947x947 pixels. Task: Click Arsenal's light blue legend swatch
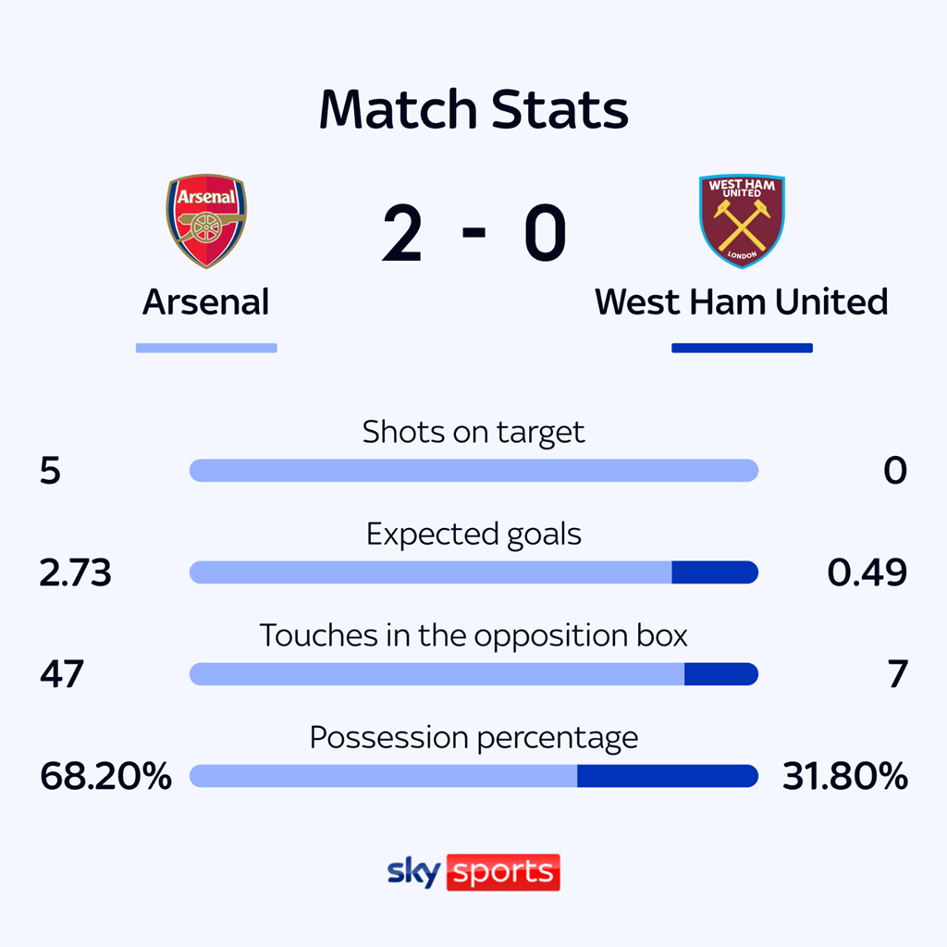tap(206, 349)
